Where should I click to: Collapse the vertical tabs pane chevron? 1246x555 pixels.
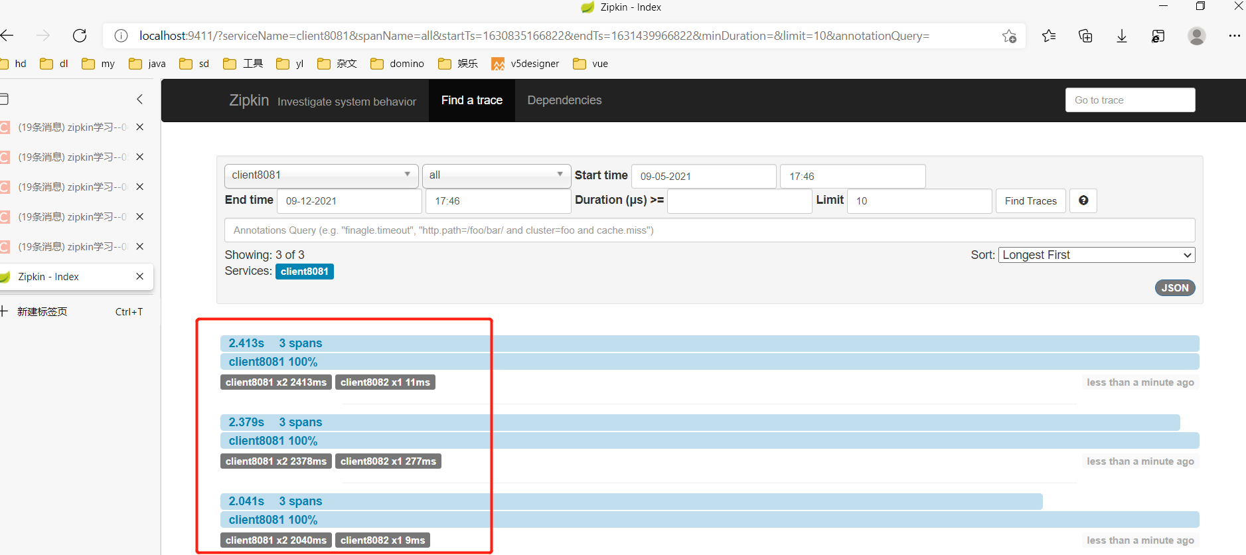coord(139,99)
